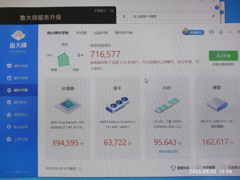Click the hard drive illustration
The height and width of the screenshot is (180, 240).
tap(217, 104)
